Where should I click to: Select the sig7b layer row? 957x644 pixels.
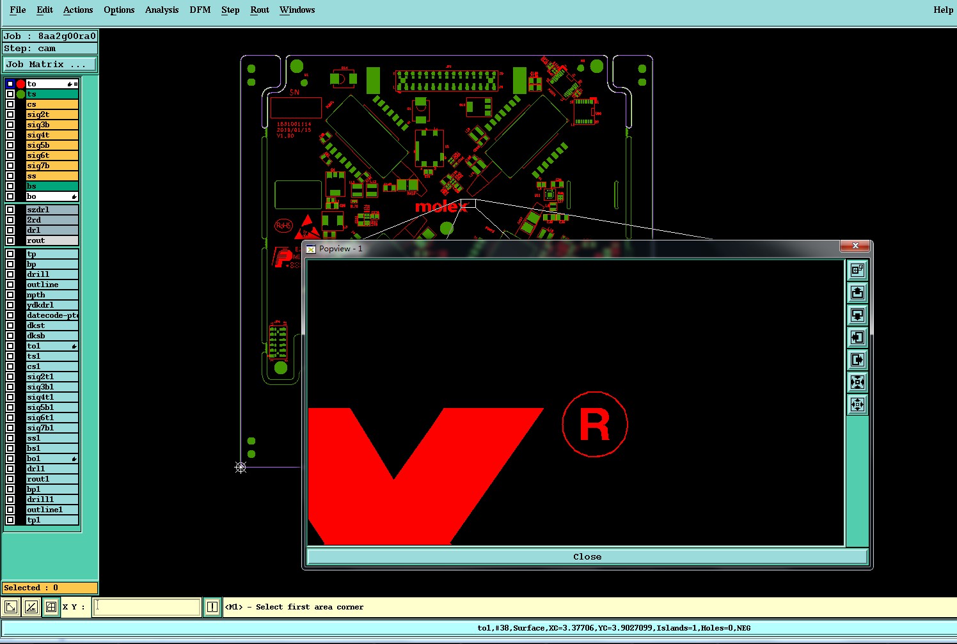[x=52, y=166]
